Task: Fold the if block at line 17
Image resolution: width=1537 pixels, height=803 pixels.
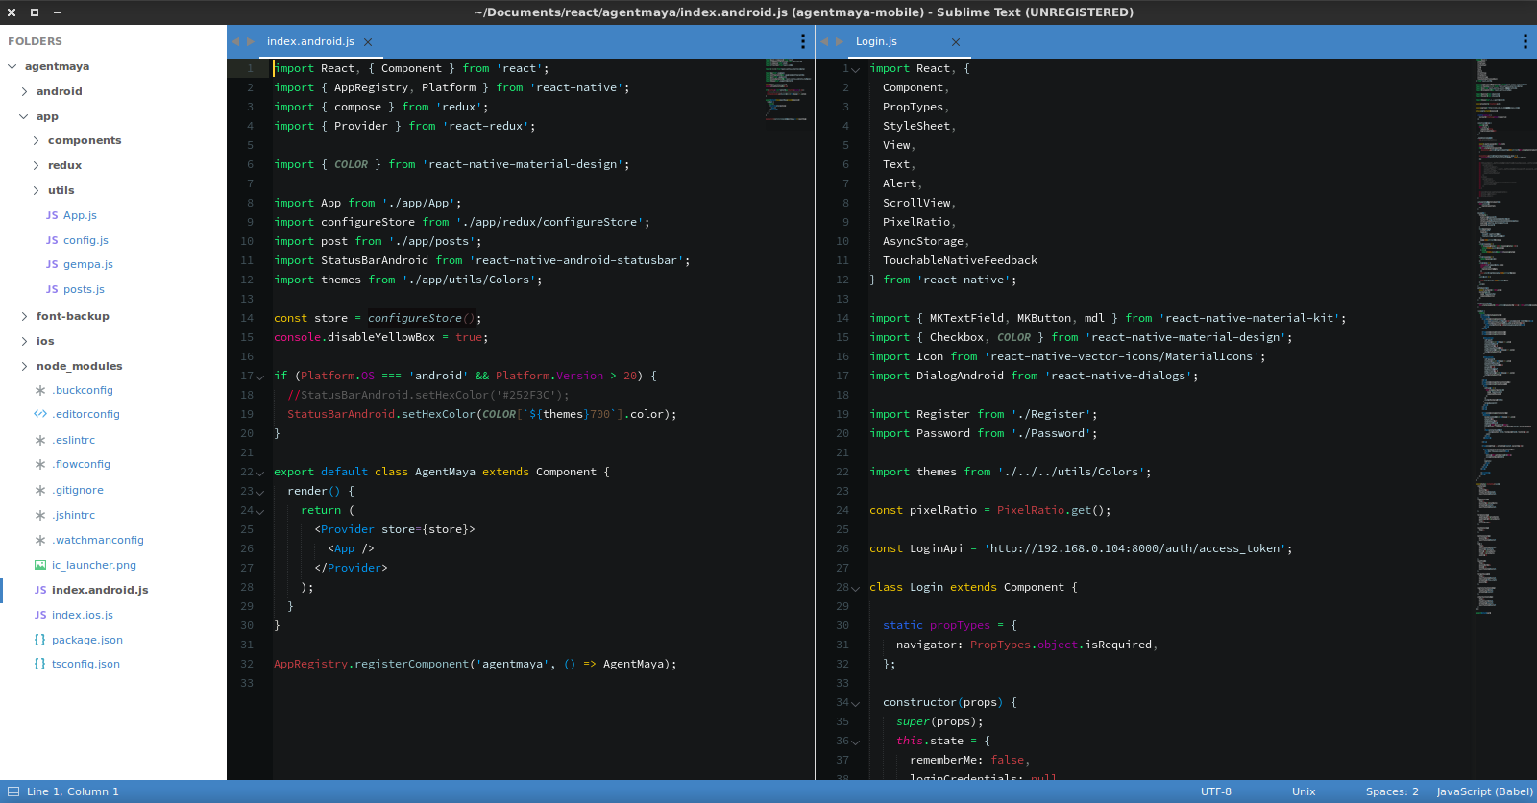Action: [260, 377]
